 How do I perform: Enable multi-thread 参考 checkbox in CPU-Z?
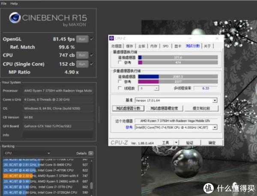tap(120, 82)
